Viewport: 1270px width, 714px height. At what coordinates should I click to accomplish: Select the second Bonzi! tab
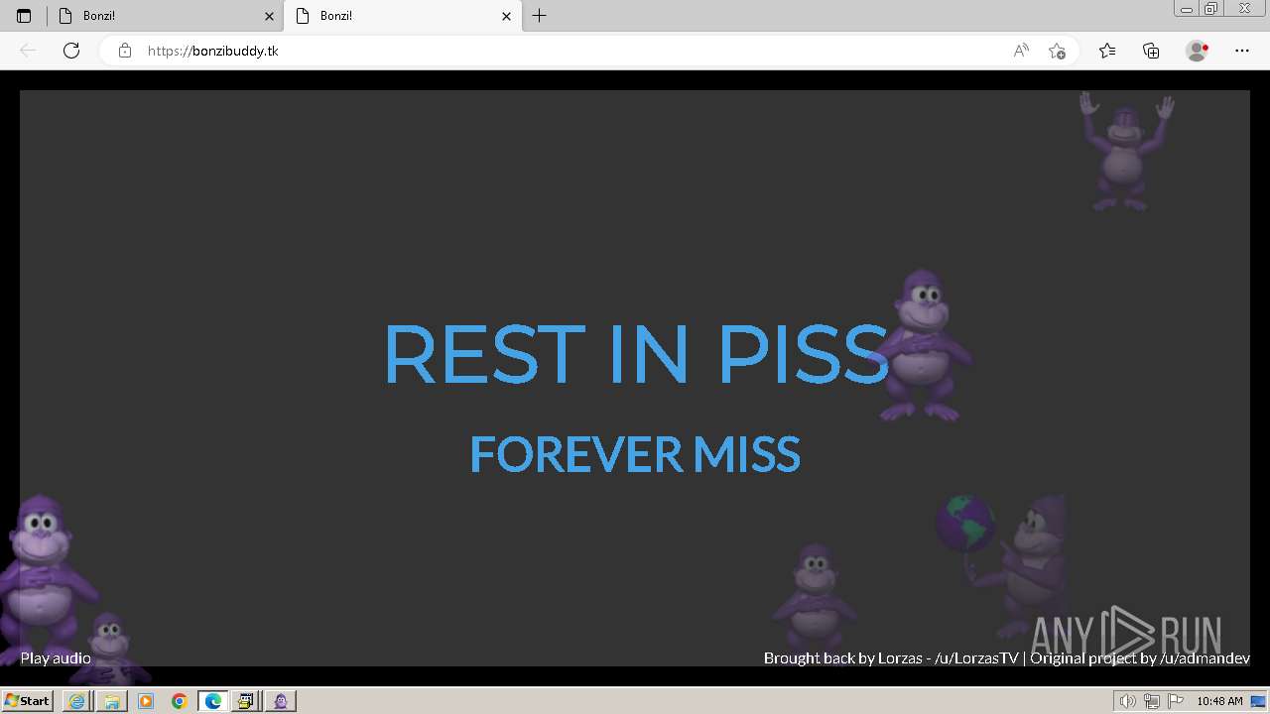point(403,16)
